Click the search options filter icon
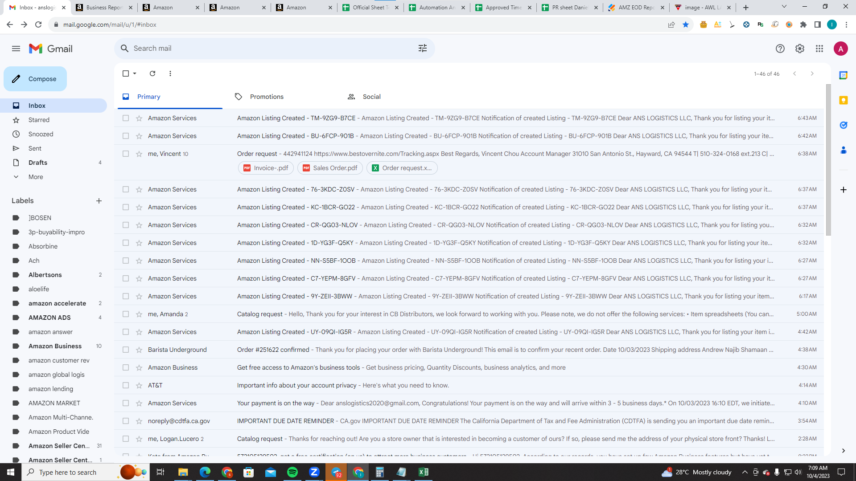The width and height of the screenshot is (856, 481). click(x=423, y=48)
